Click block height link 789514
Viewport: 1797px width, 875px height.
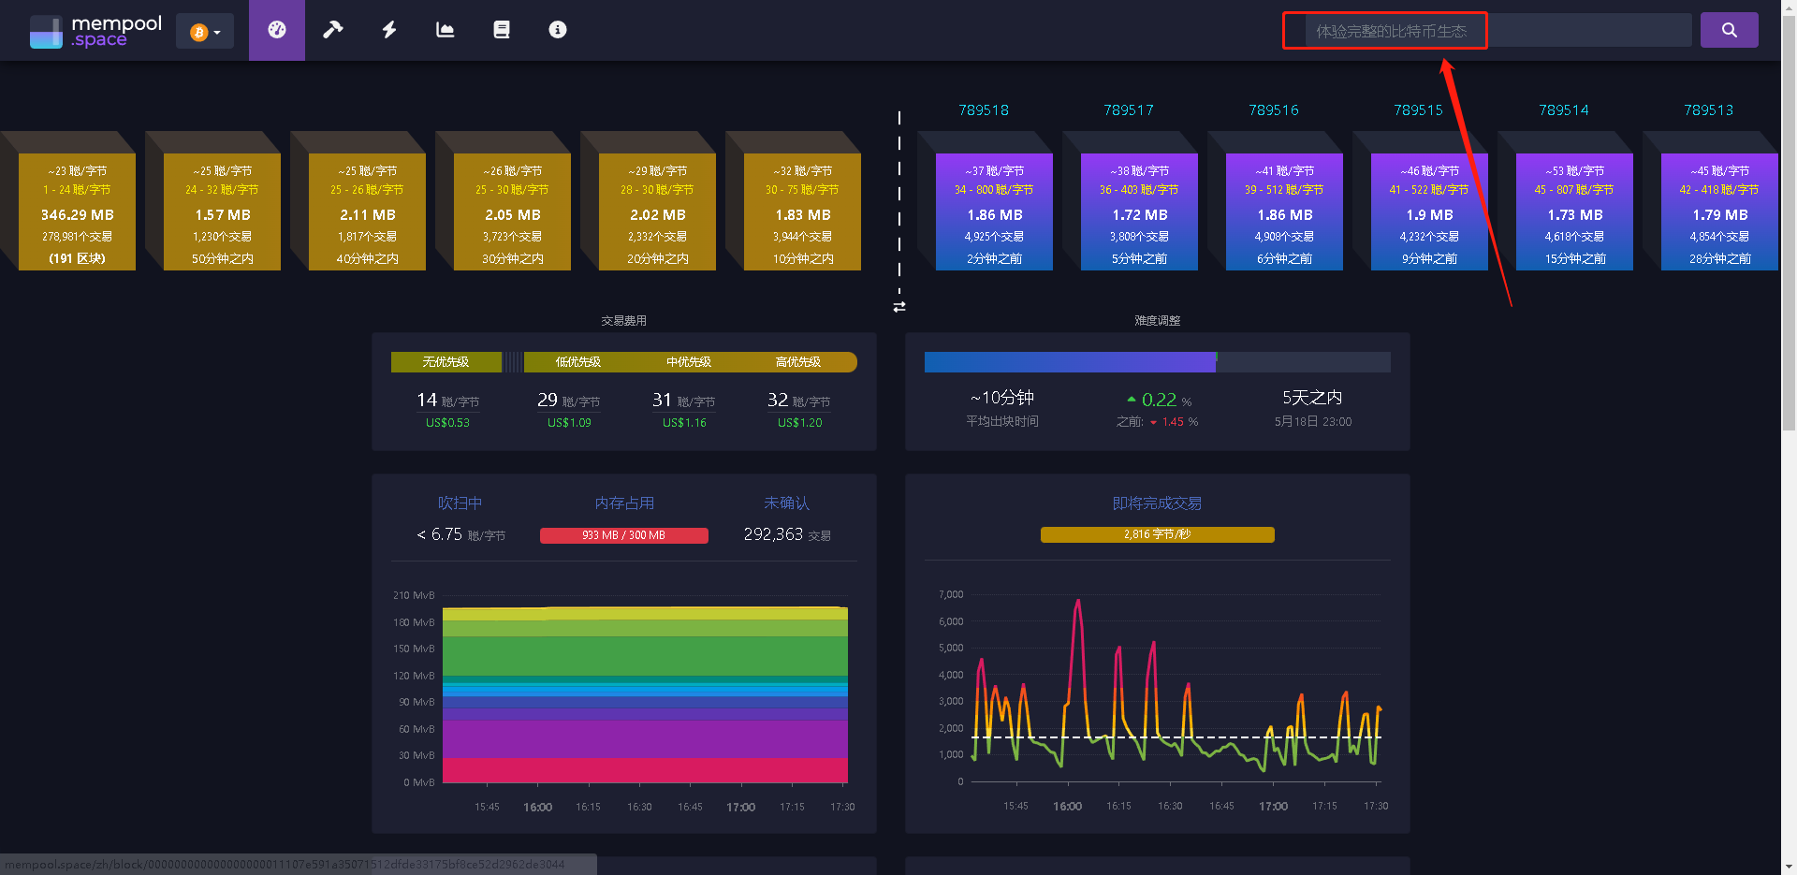click(1564, 110)
